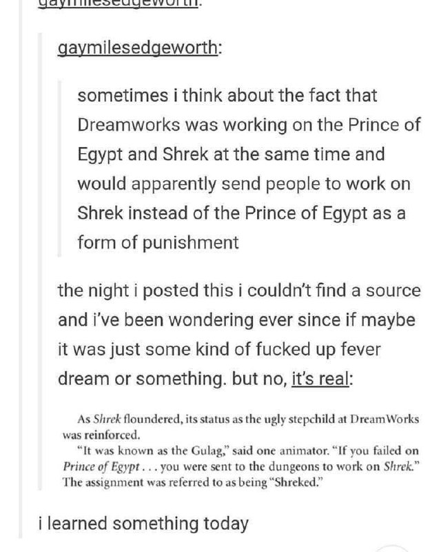Click italic "Prince of Egypt" in the excerpt
This screenshot has height=552, width=441.
(x=101, y=467)
